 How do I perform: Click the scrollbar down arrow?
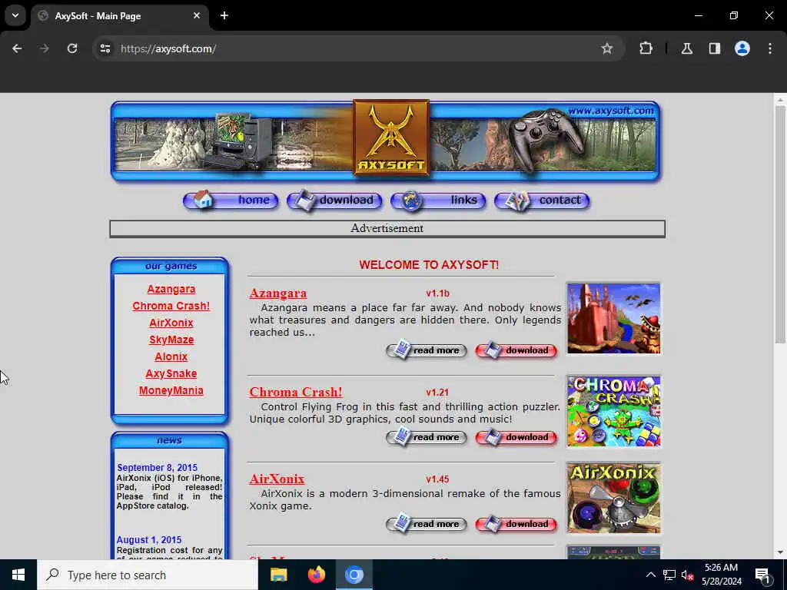point(780,552)
